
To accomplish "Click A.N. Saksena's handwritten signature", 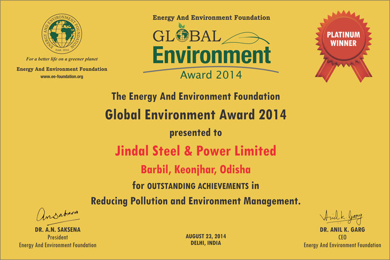I will pyautogui.click(x=58, y=216).
